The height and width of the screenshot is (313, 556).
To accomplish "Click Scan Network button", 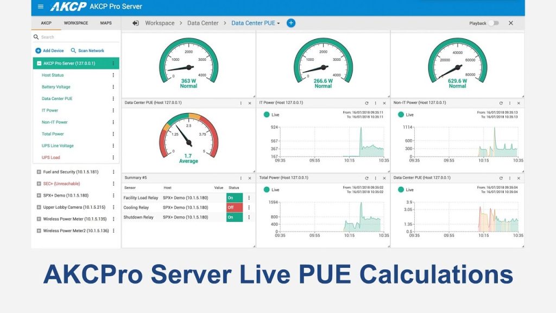I will pyautogui.click(x=87, y=51).
